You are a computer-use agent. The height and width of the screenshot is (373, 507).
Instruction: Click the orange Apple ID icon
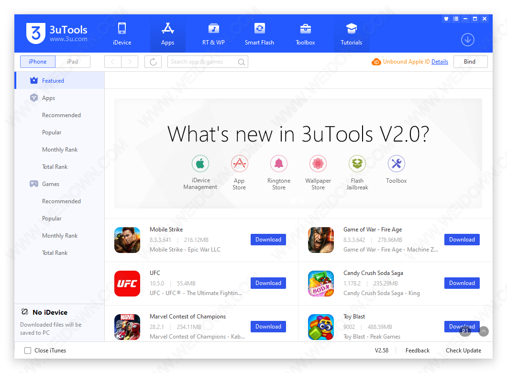(376, 62)
